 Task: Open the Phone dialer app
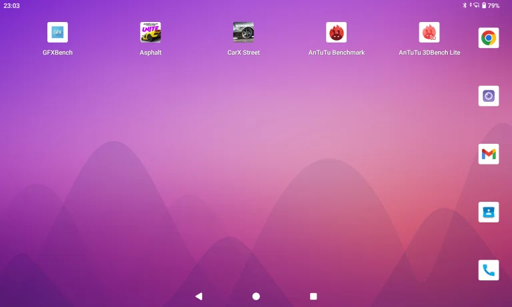[489, 270]
